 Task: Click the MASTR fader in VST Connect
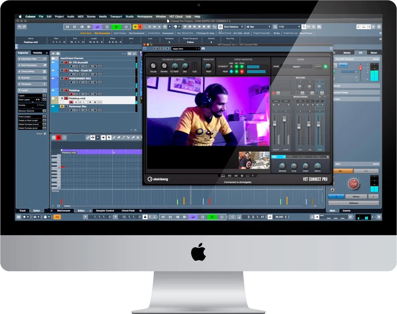click(x=275, y=124)
